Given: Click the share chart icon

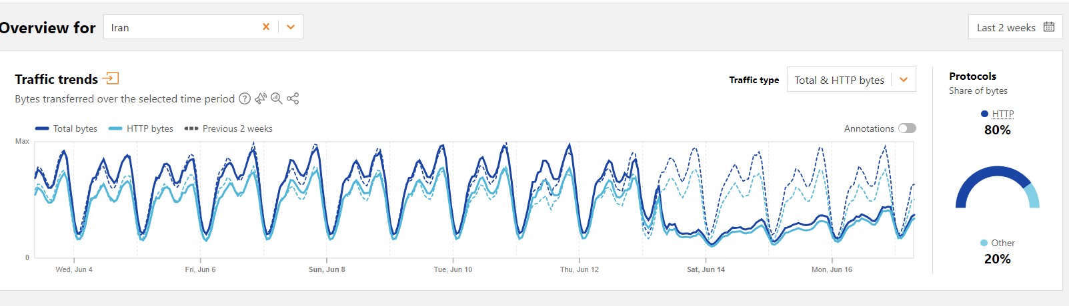Looking at the screenshot, I should [x=293, y=98].
